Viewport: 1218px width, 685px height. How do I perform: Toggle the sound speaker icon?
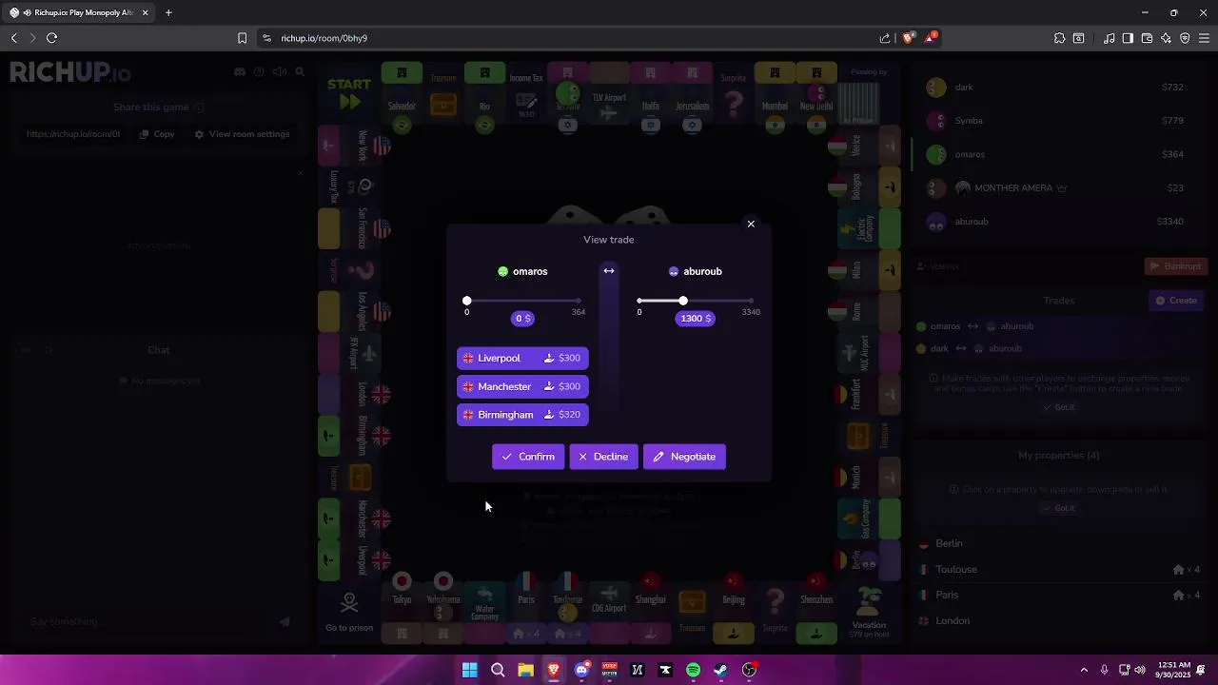[279, 71]
